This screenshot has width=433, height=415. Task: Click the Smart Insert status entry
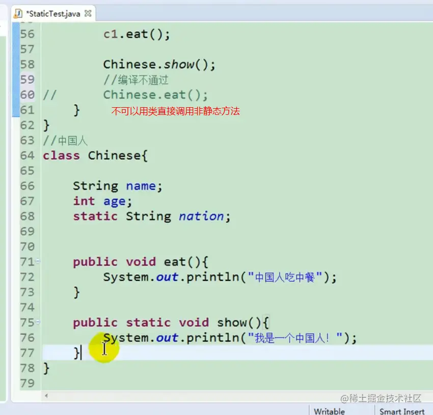coord(402,411)
